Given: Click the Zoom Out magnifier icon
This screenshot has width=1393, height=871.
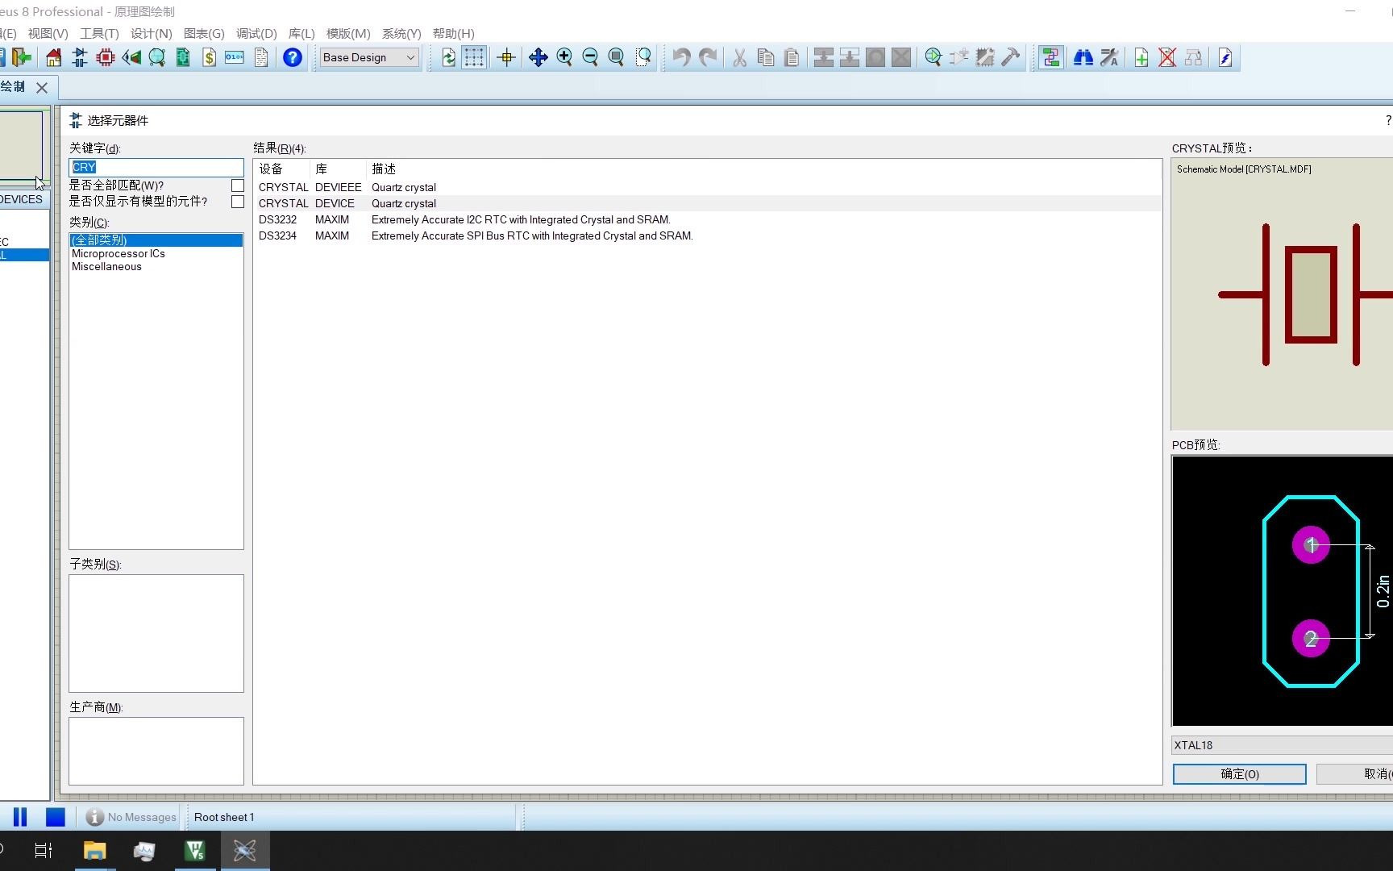Looking at the screenshot, I should (590, 57).
